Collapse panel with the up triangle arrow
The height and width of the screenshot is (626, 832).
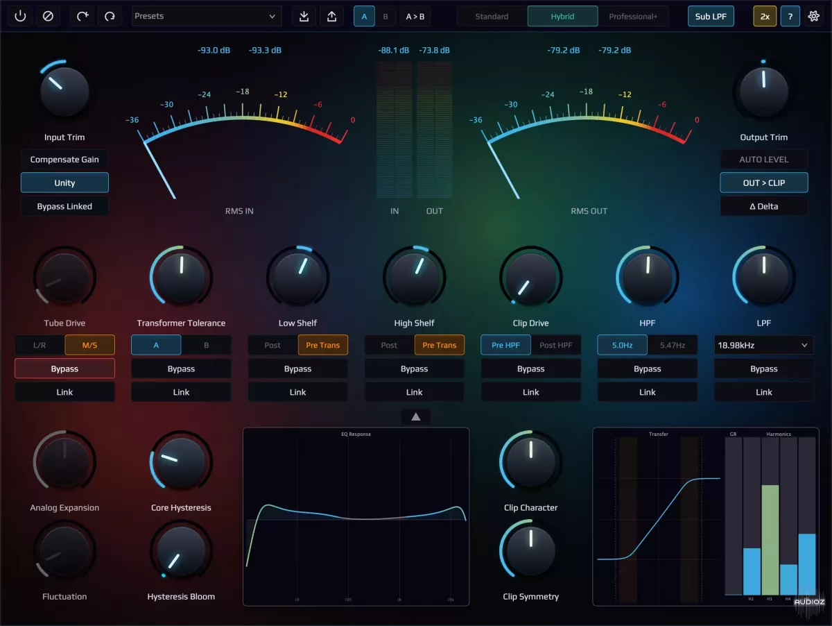[x=415, y=417]
